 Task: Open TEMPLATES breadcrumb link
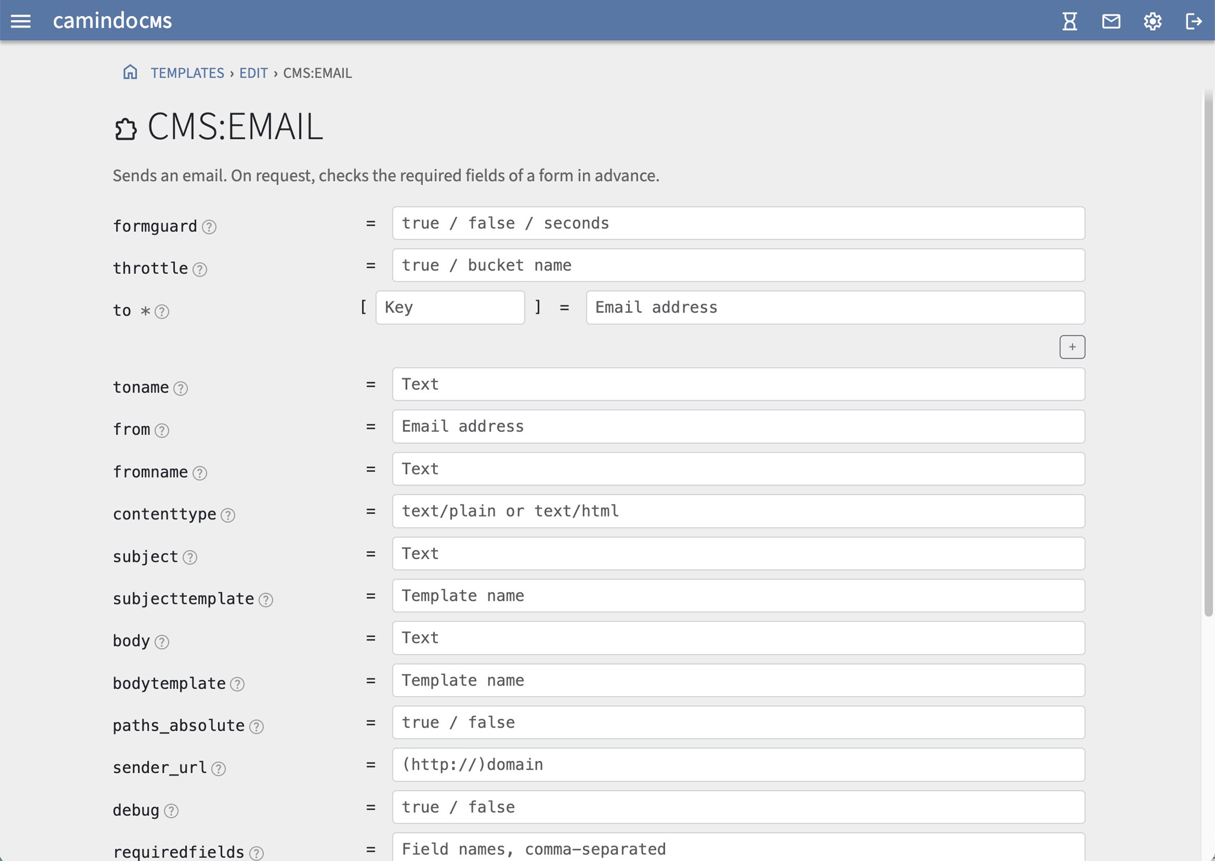click(x=187, y=73)
